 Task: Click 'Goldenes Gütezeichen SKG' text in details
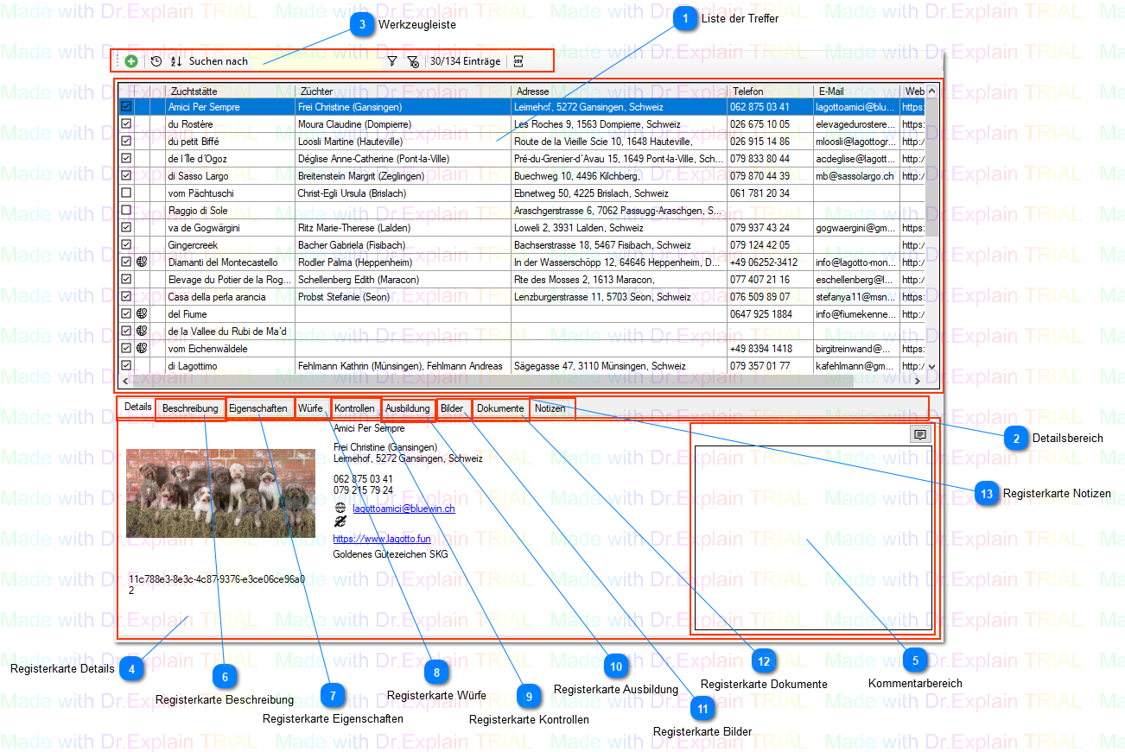pos(391,554)
